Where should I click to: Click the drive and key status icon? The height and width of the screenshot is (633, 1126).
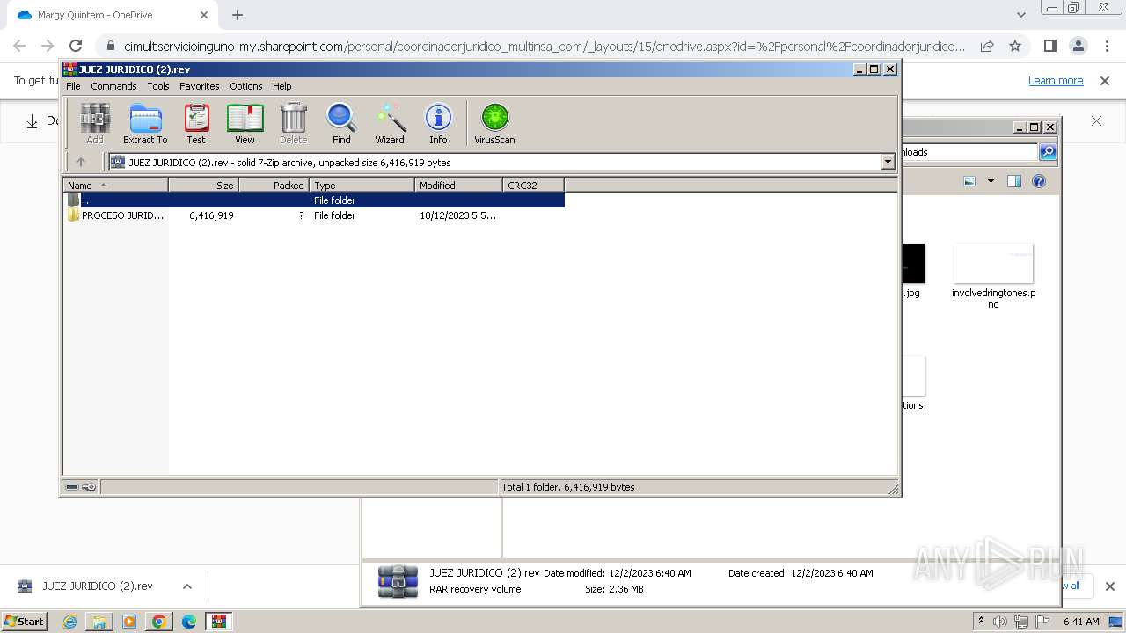coord(81,487)
